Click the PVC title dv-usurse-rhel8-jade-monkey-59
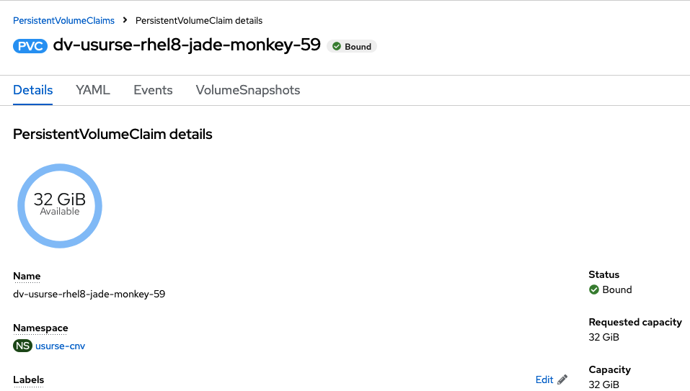This screenshot has width=690, height=391. [x=186, y=45]
